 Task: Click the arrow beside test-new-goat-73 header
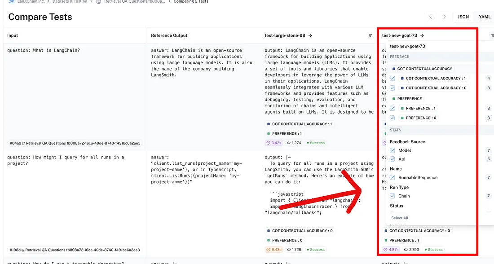click(422, 35)
